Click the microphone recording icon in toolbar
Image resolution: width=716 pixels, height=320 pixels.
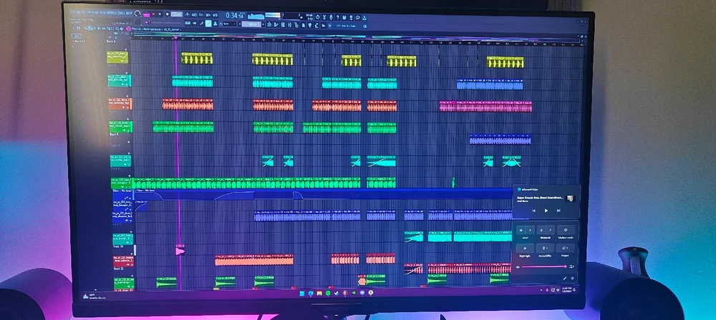click(x=331, y=17)
